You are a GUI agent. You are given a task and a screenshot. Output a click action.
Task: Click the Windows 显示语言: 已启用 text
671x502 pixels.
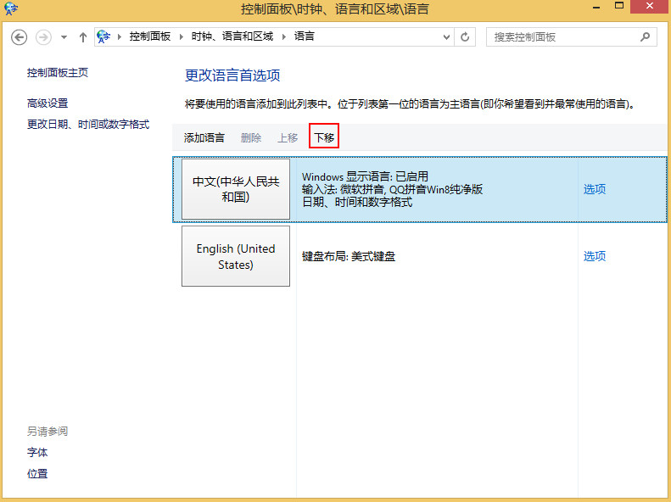point(365,176)
